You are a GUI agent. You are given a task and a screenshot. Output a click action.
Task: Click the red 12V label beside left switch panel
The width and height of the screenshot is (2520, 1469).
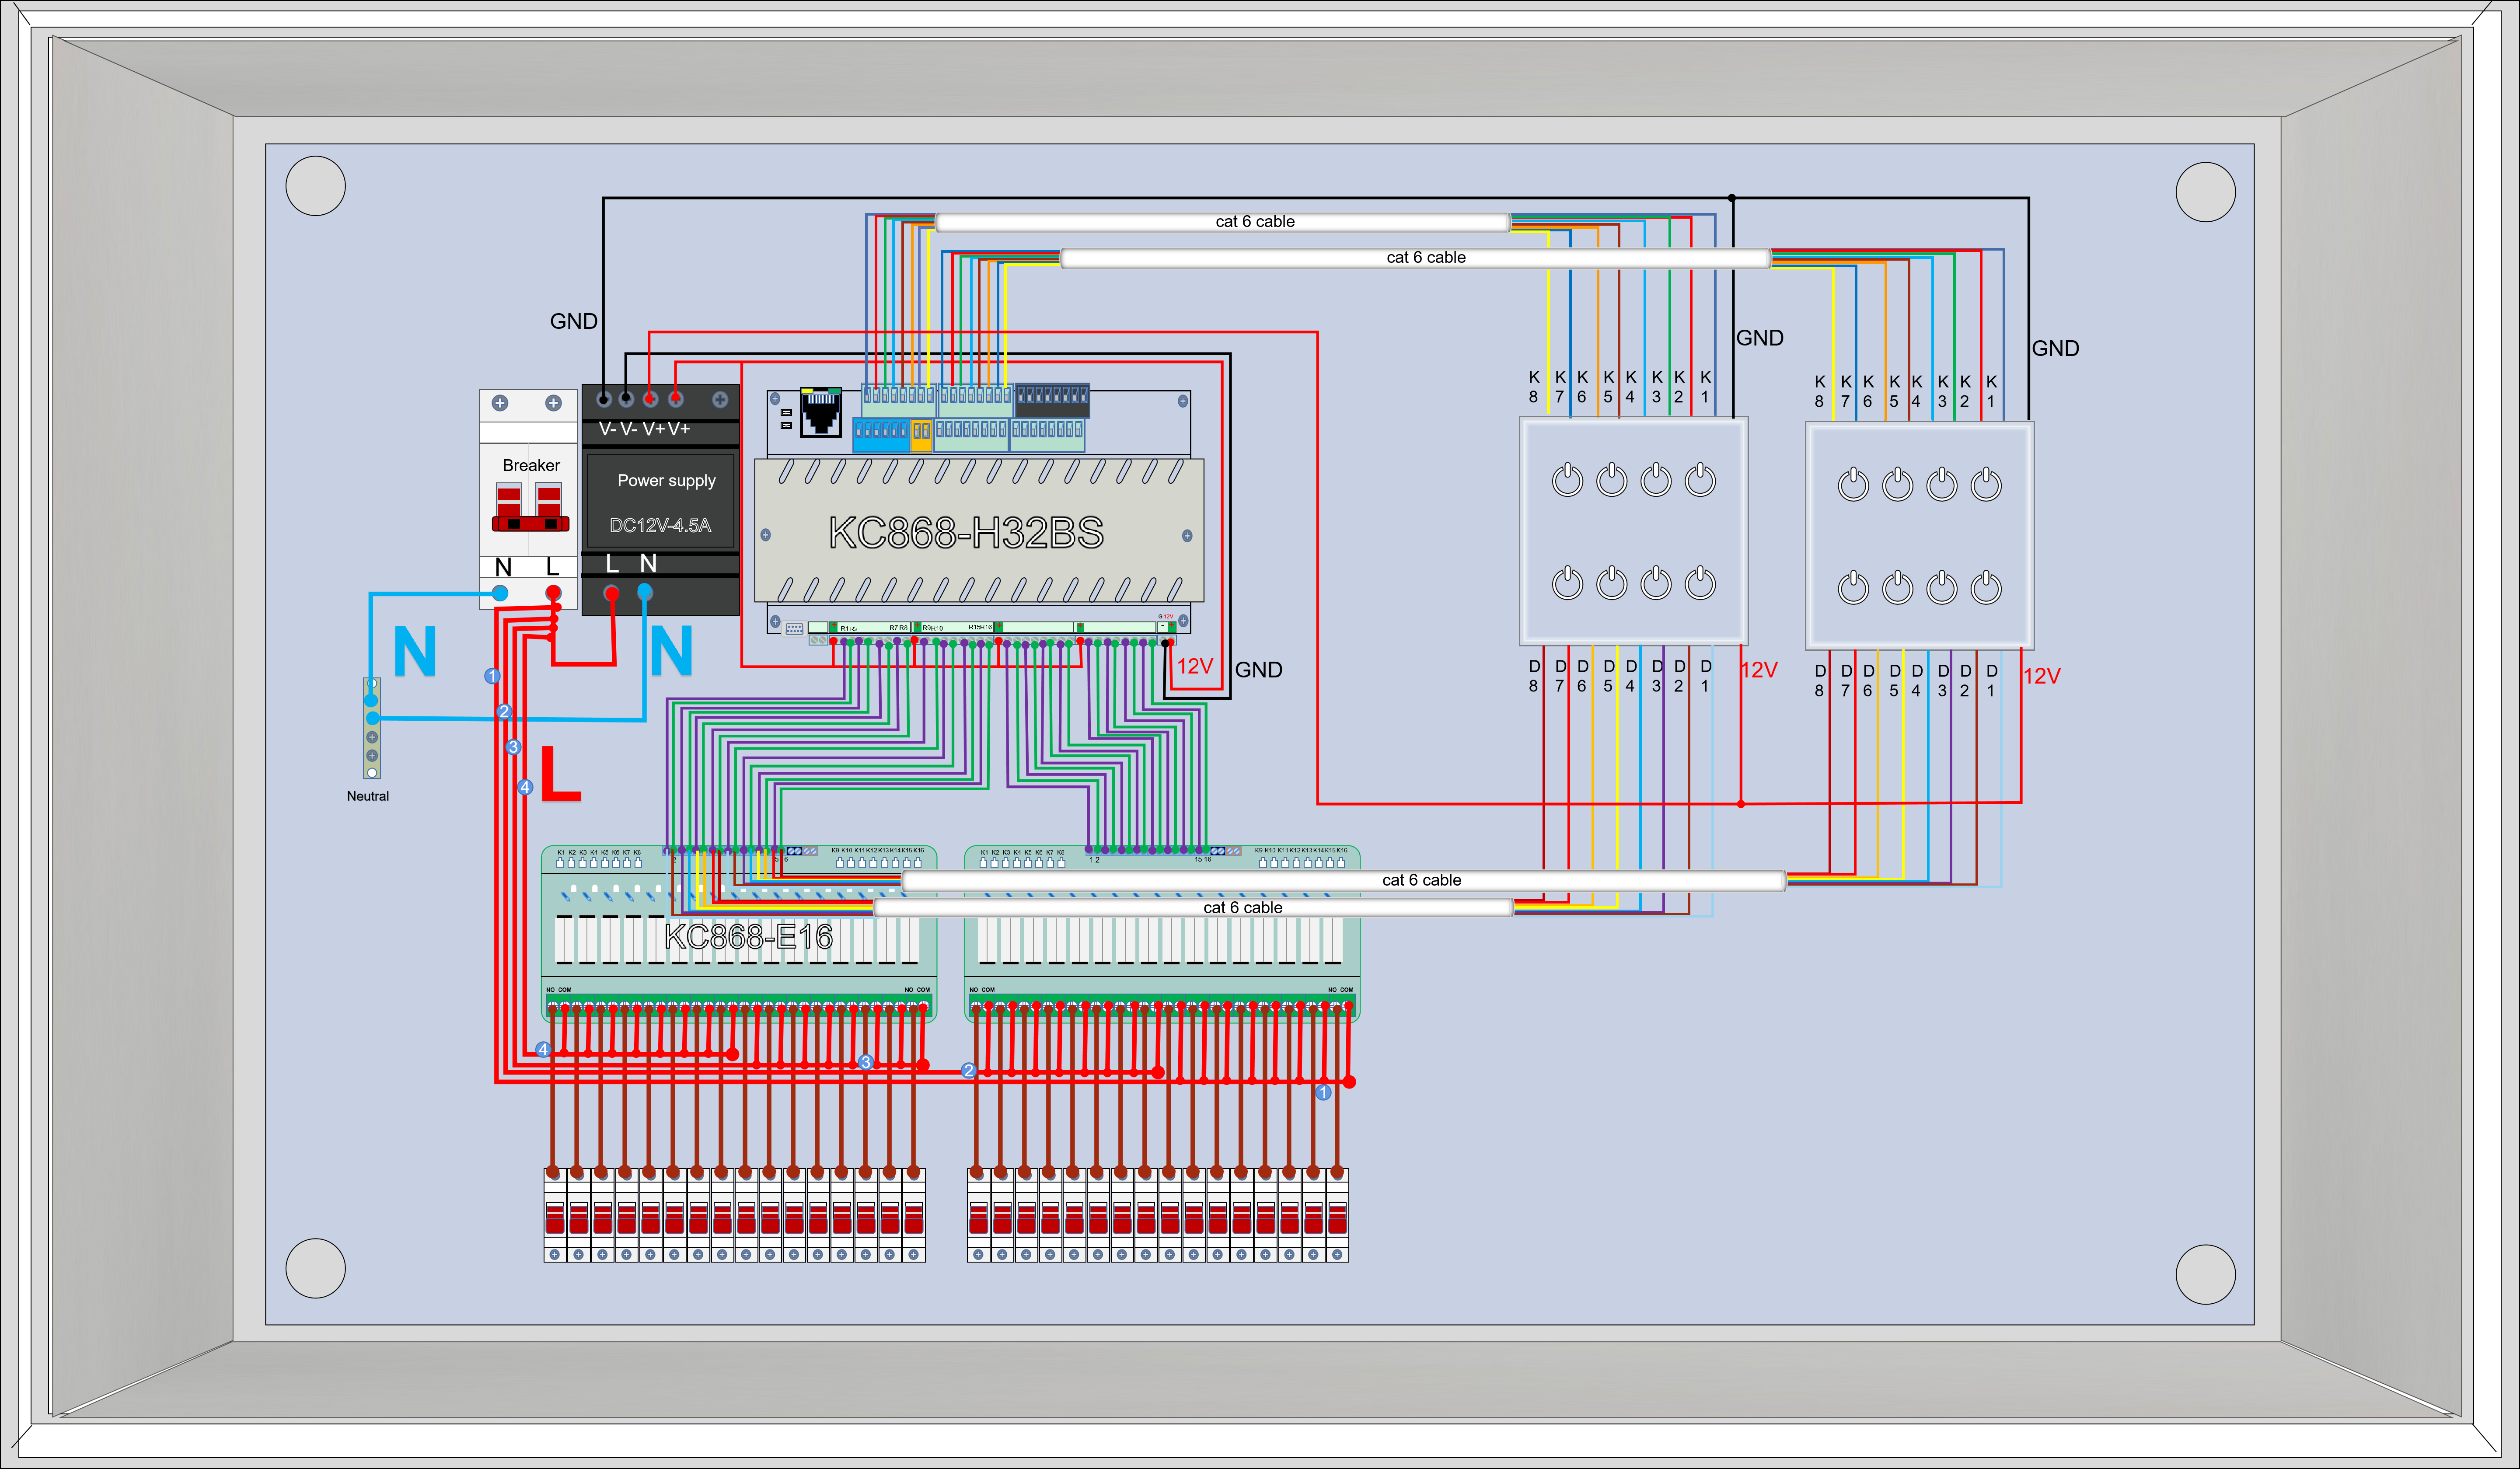[1759, 670]
